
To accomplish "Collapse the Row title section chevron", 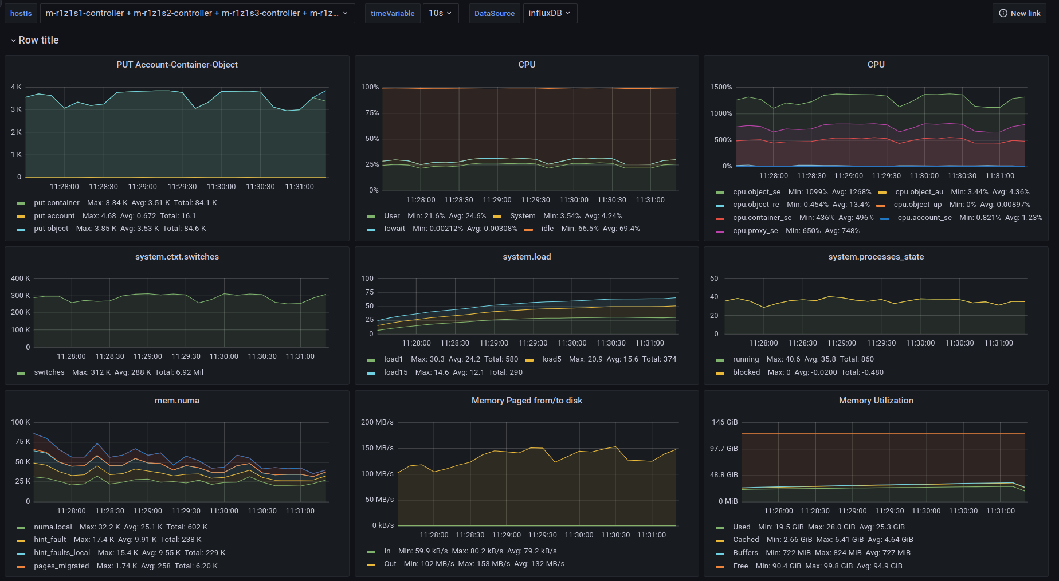I will 13,41.
